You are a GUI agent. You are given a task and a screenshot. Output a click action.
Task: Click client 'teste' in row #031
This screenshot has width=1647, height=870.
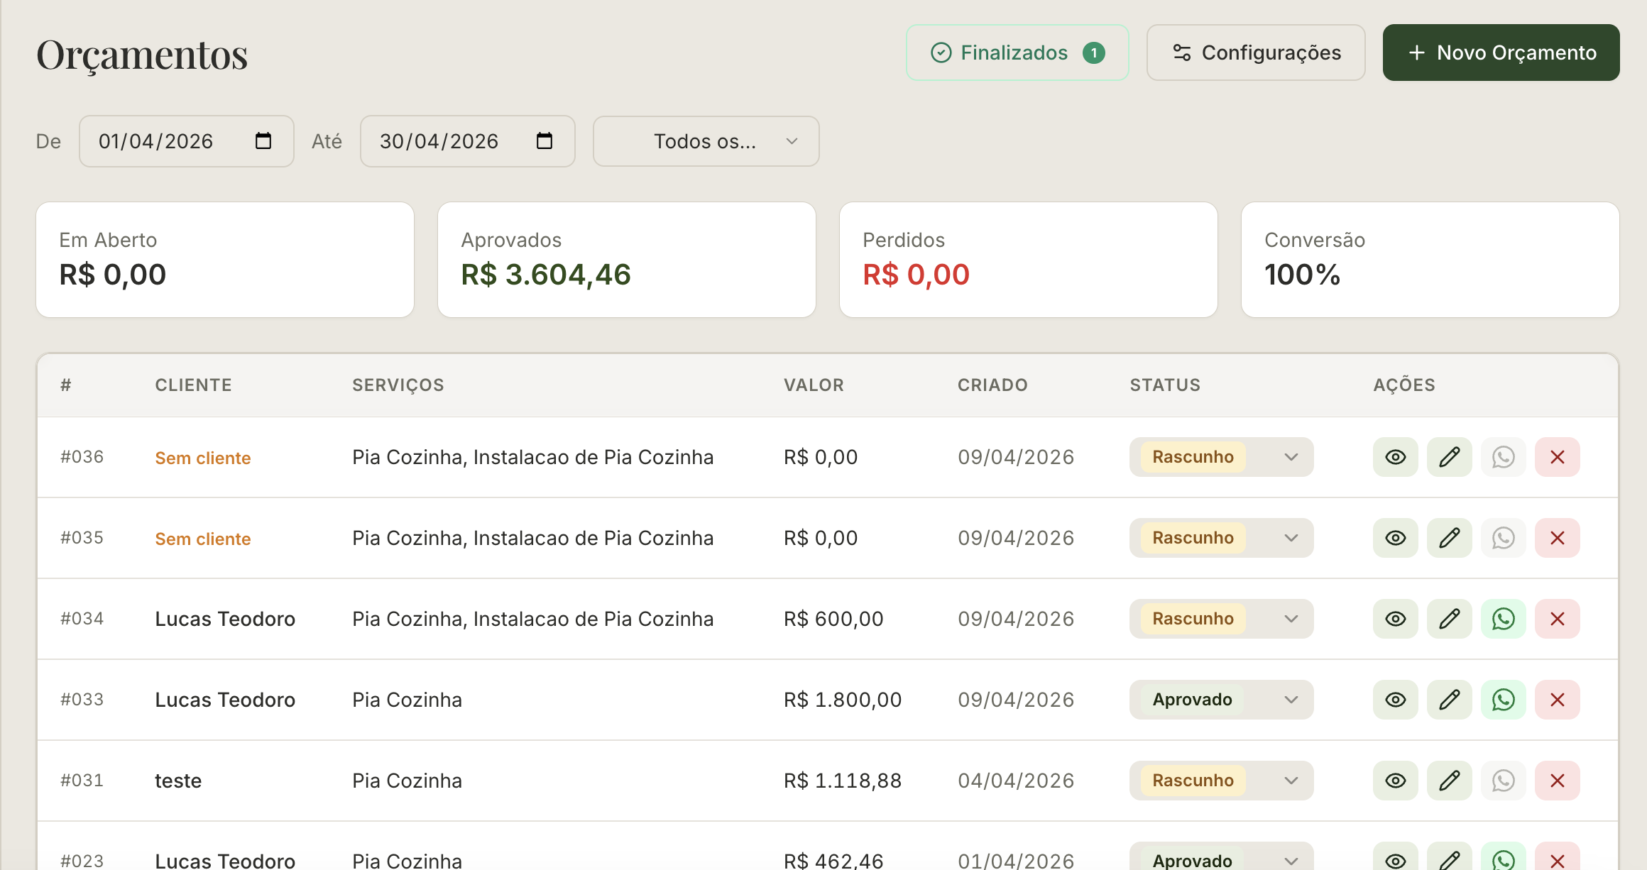178,781
